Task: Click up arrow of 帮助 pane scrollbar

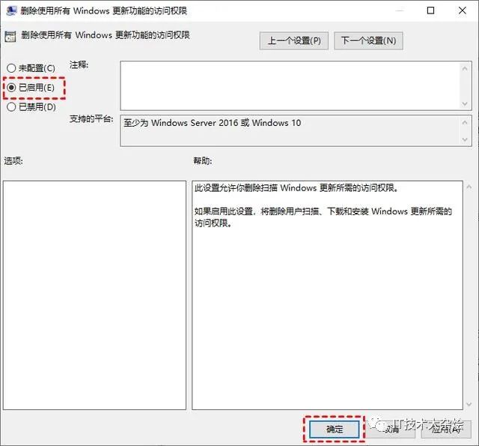Action: tap(469, 187)
